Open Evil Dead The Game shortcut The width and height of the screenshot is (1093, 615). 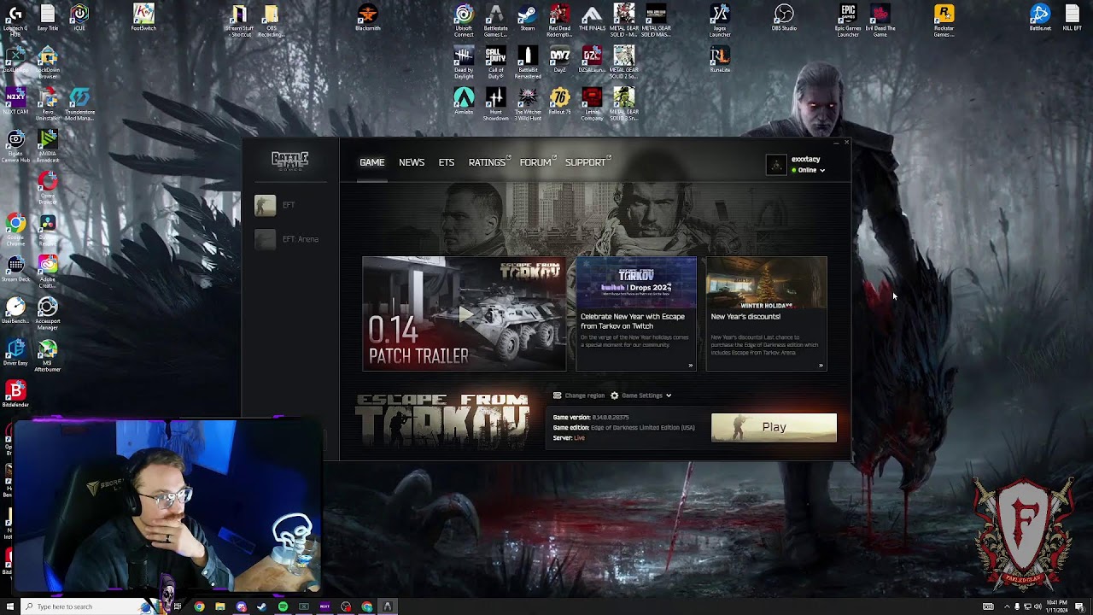[880, 20]
